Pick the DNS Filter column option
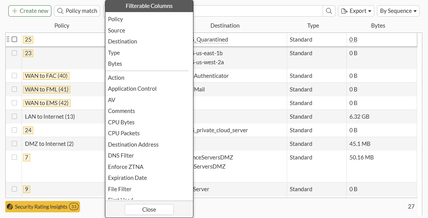 (121, 156)
